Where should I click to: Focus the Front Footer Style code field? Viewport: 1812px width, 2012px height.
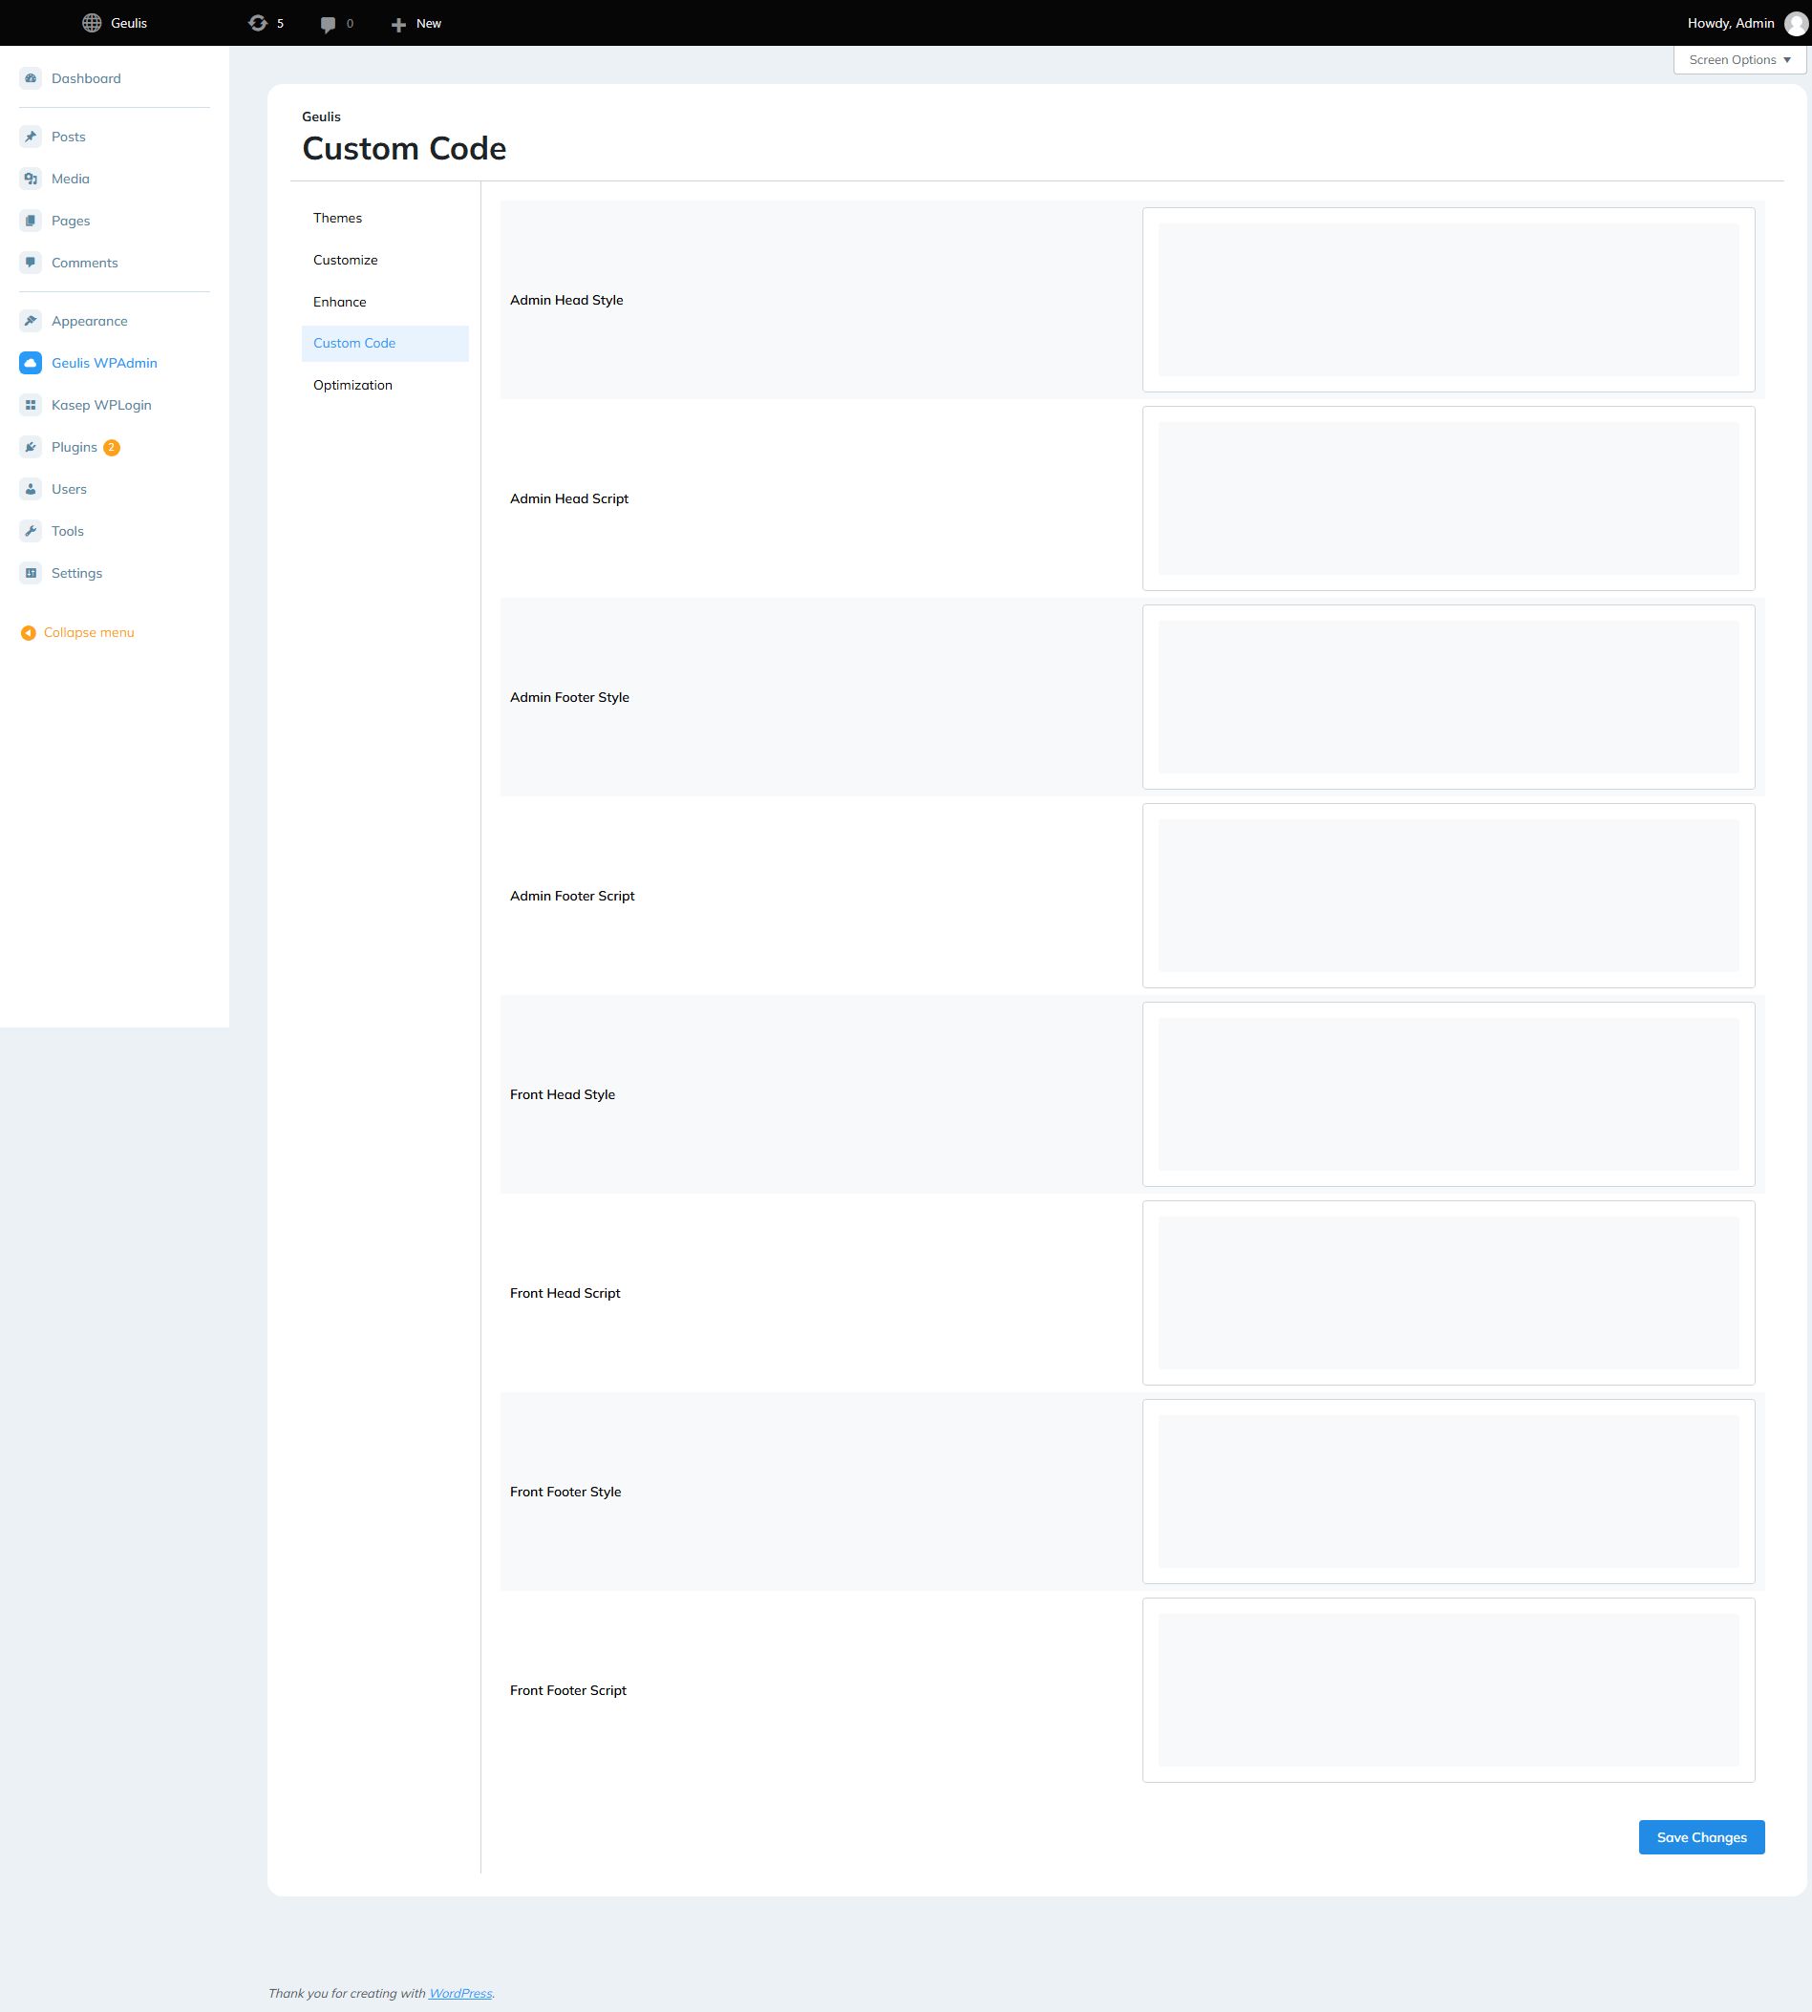(x=1449, y=1492)
